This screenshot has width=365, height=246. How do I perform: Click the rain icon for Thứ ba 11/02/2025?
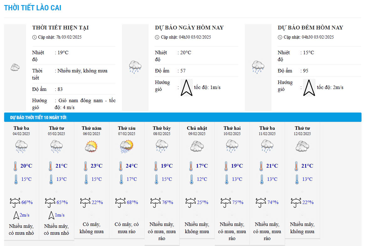267,146
